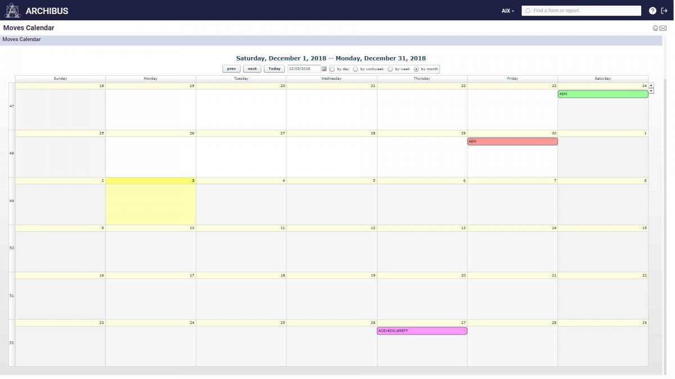Click the Moves Calendar page title

coord(28,28)
